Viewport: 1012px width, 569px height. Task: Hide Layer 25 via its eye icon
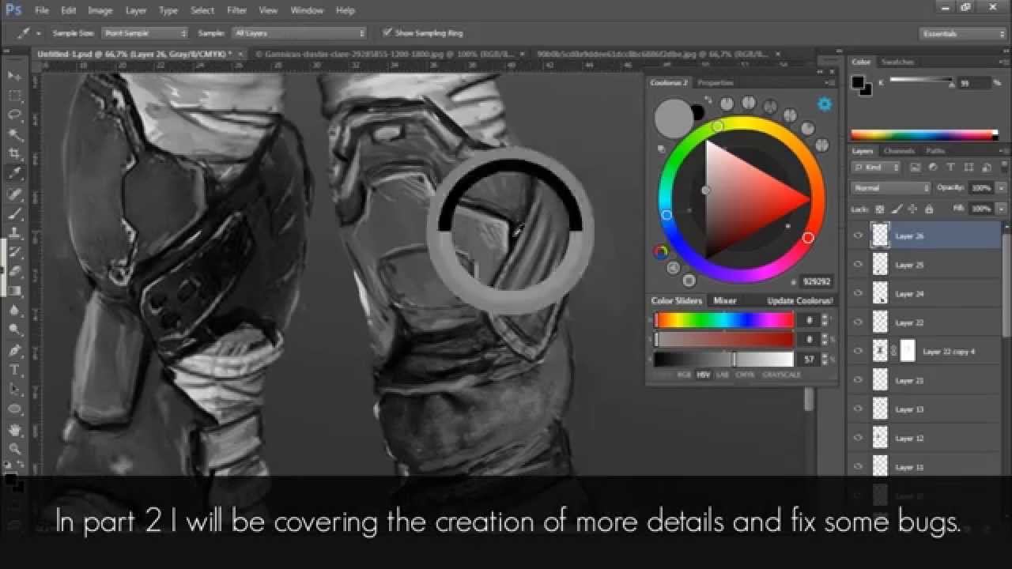click(x=859, y=265)
